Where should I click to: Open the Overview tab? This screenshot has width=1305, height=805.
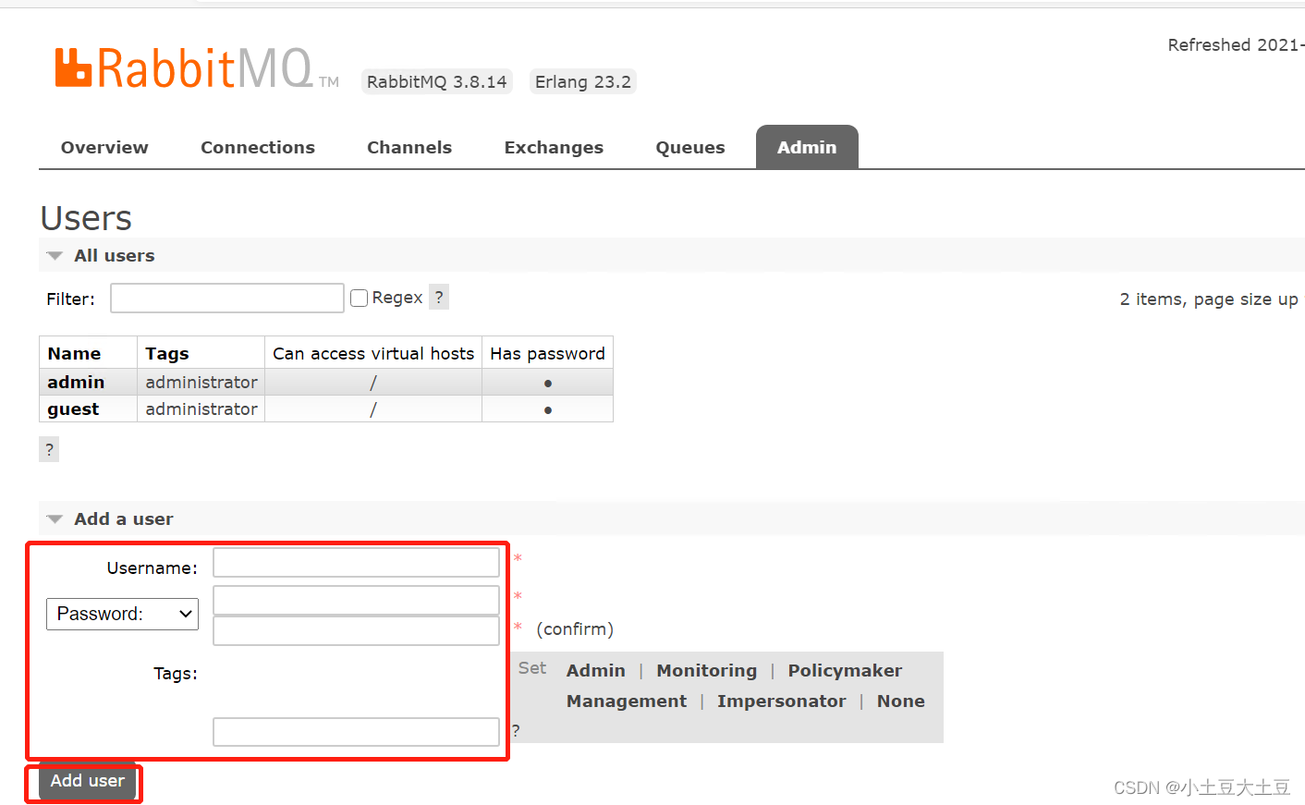point(104,147)
